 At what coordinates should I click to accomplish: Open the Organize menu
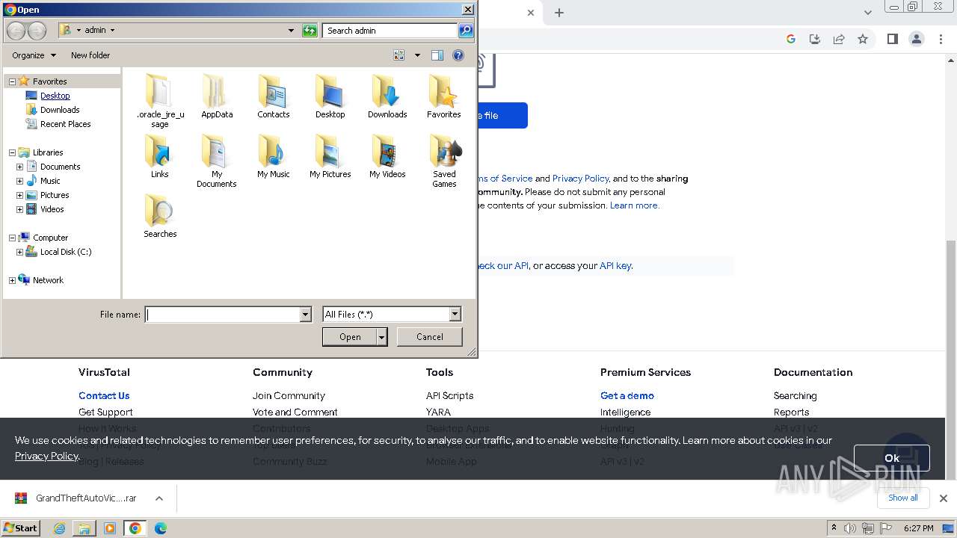click(x=34, y=55)
